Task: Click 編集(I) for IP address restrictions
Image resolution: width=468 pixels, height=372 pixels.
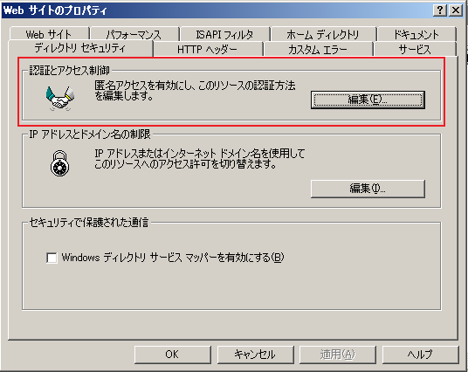Action: 368,189
